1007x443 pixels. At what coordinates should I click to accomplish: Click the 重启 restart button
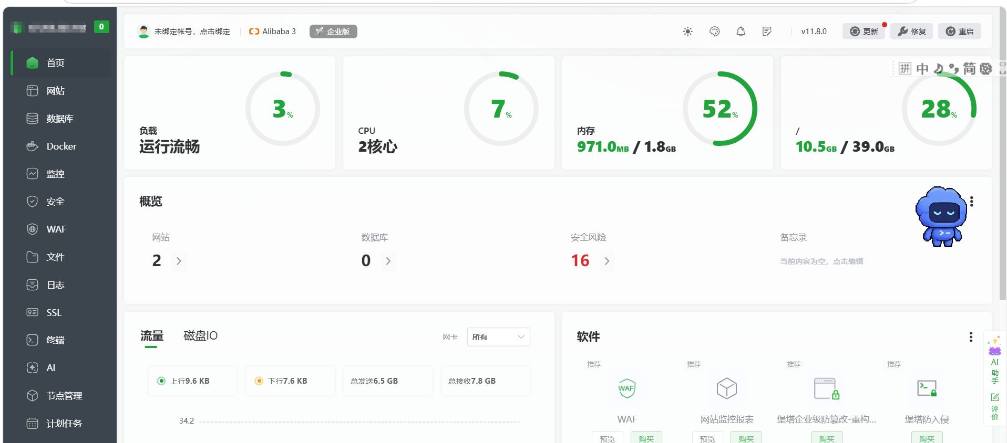tap(959, 31)
